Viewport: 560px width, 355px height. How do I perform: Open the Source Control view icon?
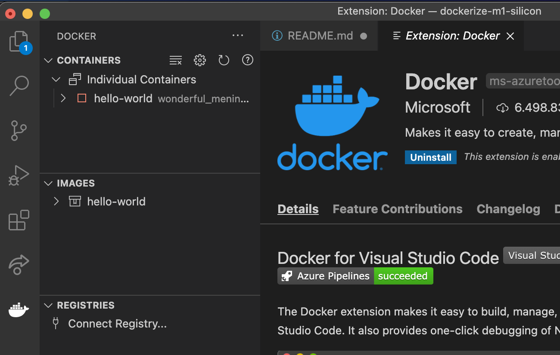point(19,131)
